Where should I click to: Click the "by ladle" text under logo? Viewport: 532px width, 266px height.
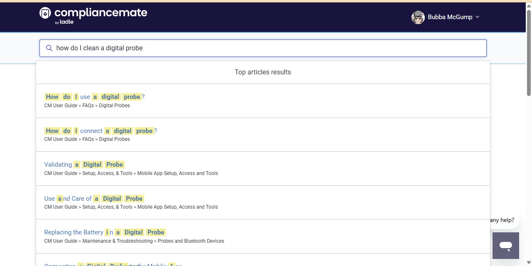[x=64, y=22]
